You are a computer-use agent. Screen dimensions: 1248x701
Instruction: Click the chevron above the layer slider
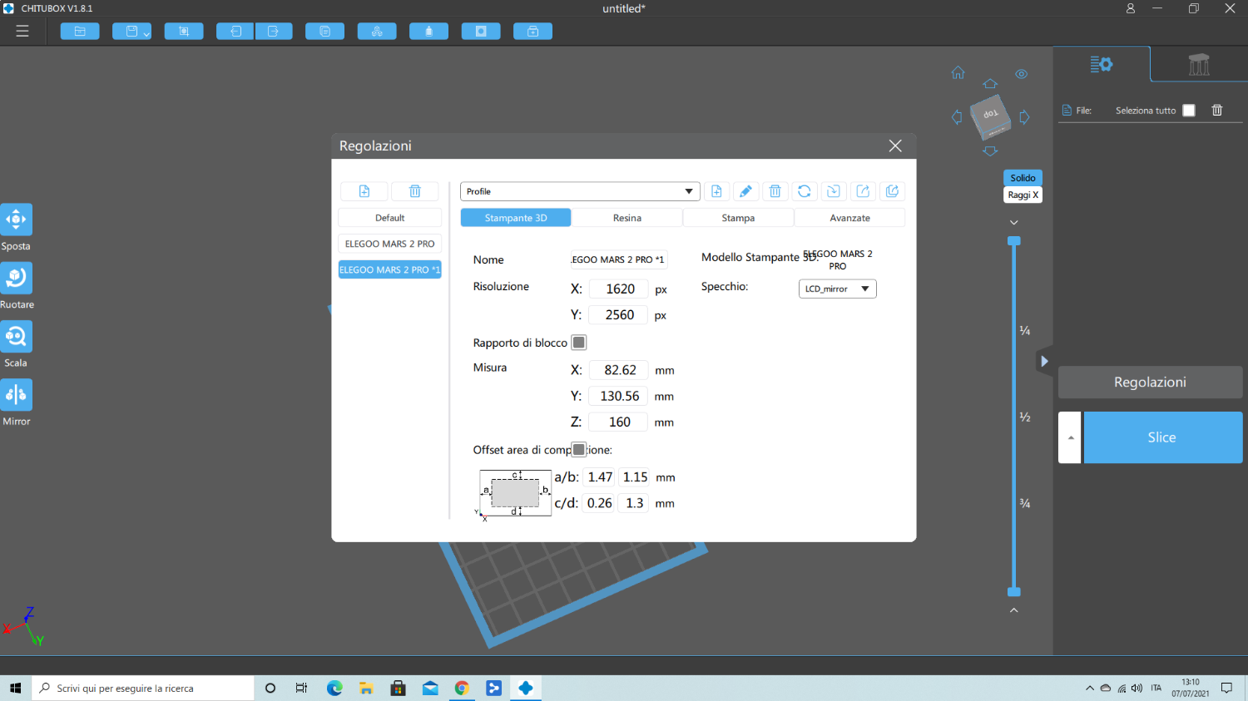pos(1014,223)
